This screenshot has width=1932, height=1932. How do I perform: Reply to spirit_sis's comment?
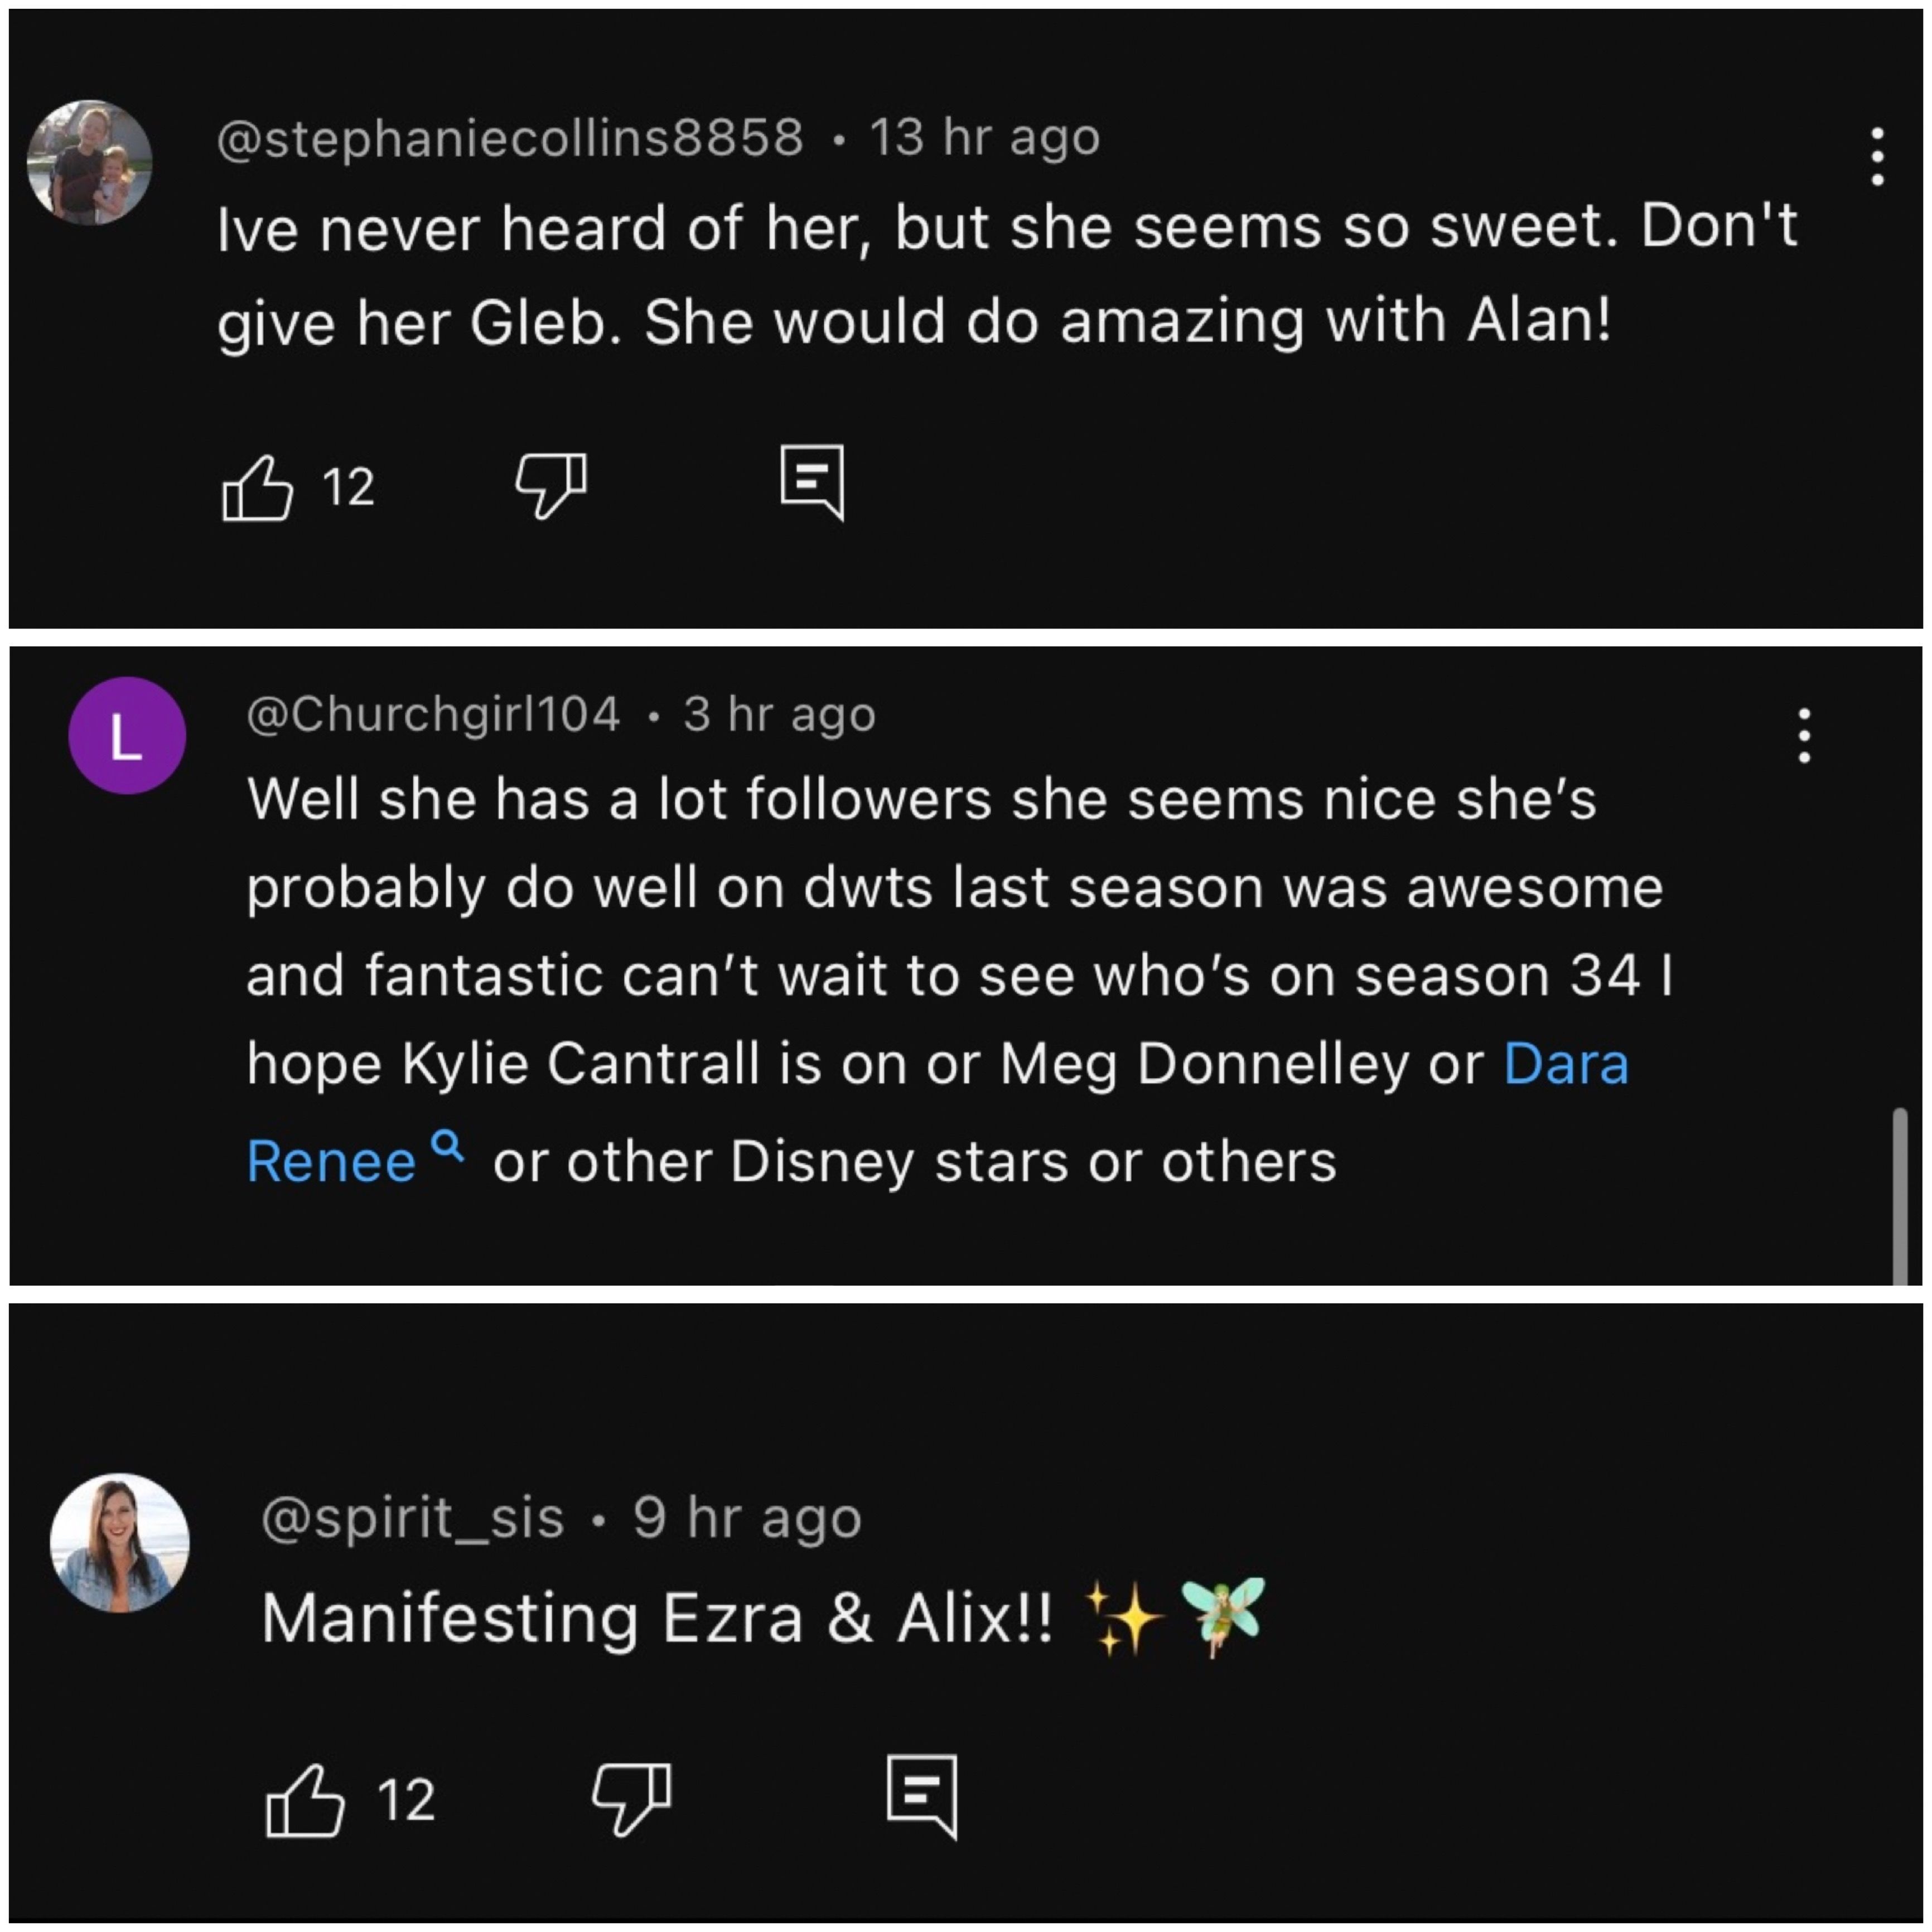pyautogui.click(x=922, y=1796)
